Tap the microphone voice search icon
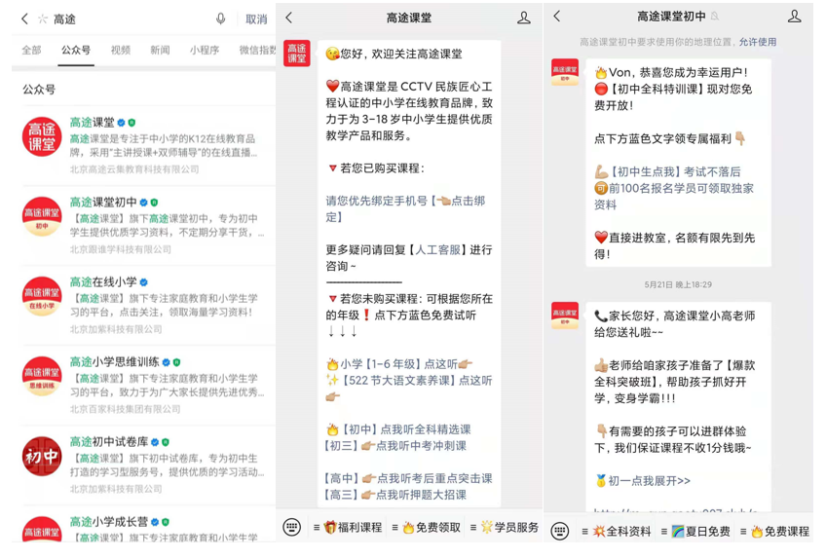This screenshot has width=826, height=558. [221, 19]
